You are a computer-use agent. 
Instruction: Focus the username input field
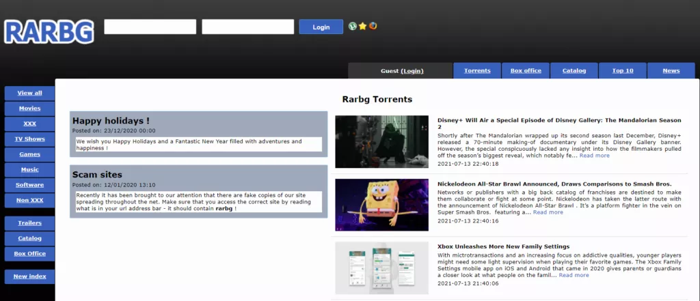[150, 27]
